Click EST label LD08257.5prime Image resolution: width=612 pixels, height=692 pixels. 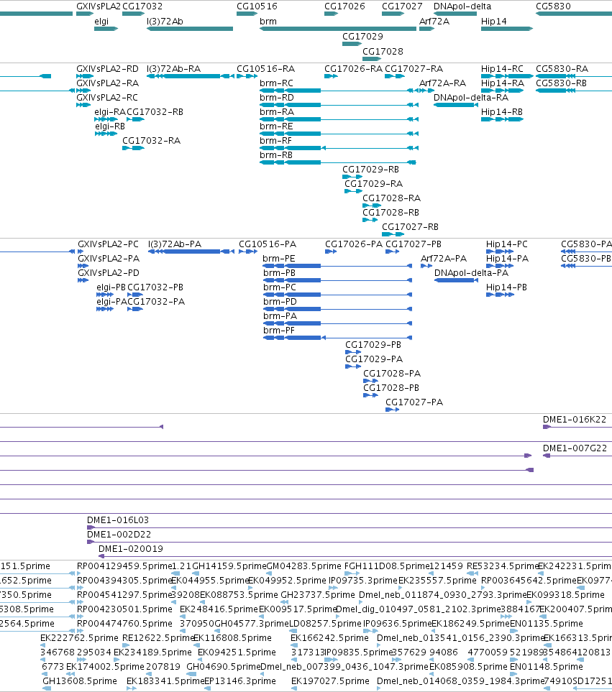326,623
